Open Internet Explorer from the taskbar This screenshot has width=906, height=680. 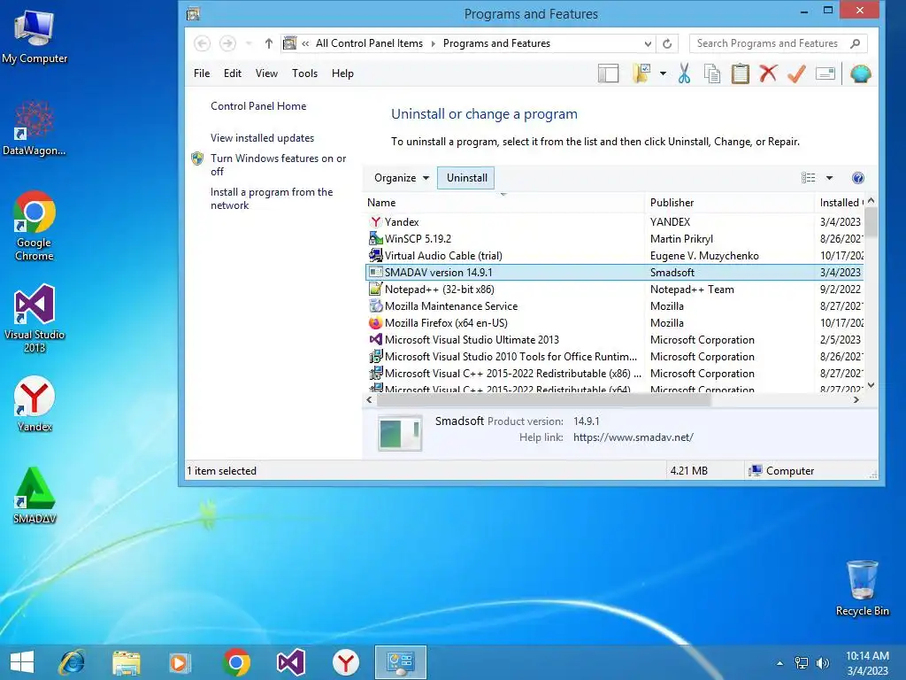[72, 662]
